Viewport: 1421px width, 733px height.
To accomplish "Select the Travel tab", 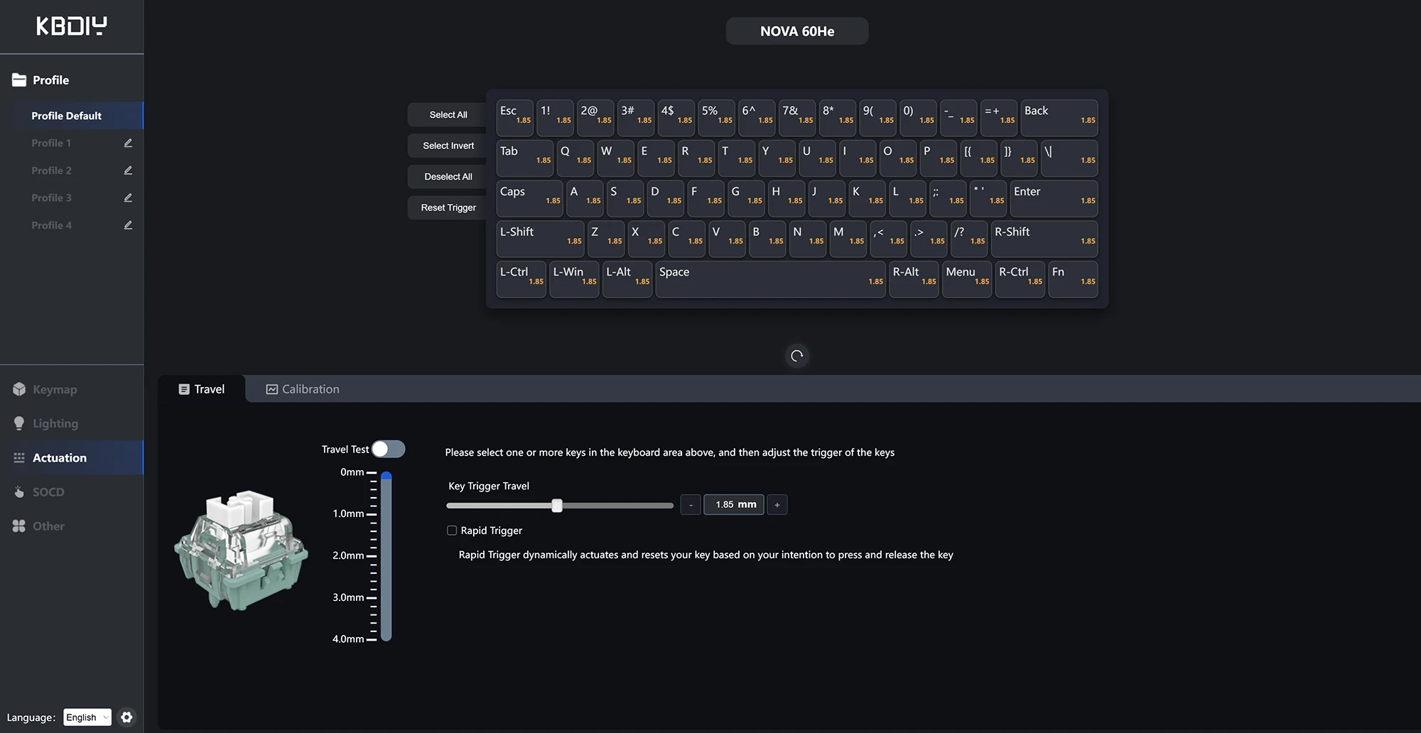I will click(202, 389).
